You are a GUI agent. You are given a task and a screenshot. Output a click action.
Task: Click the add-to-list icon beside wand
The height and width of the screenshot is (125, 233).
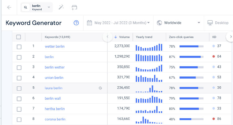[74, 7]
